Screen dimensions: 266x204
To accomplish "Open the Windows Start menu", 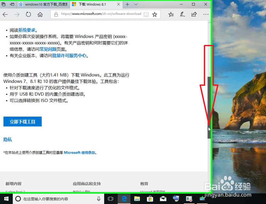I will tap(6, 199).
